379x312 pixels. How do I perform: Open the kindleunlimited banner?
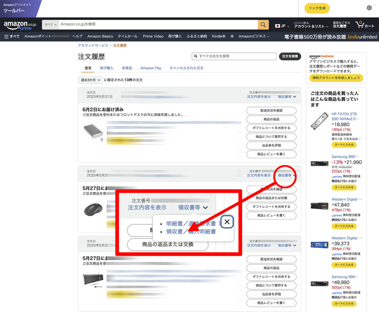pyautogui.click(x=331, y=37)
